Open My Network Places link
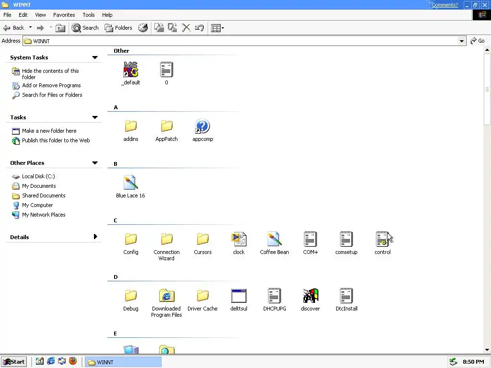This screenshot has width=491, height=368. pyautogui.click(x=44, y=215)
